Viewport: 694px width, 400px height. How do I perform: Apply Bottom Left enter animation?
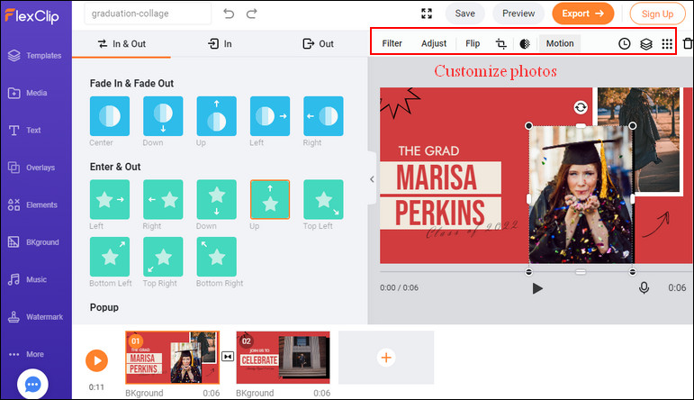point(110,257)
